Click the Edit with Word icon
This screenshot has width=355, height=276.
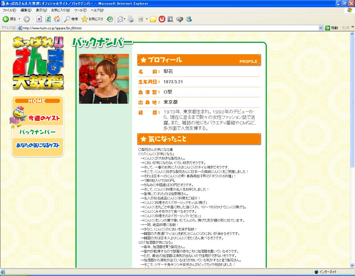click(x=141, y=19)
